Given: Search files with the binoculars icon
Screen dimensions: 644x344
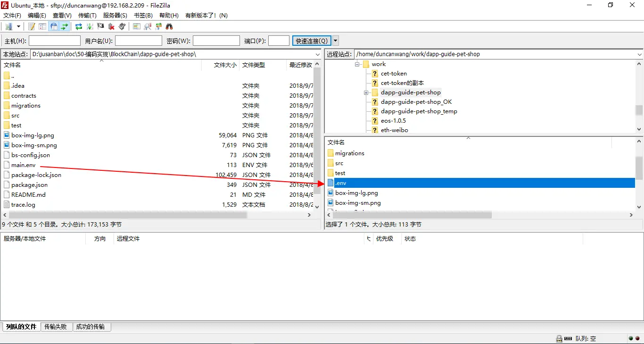Looking at the screenshot, I should [169, 26].
